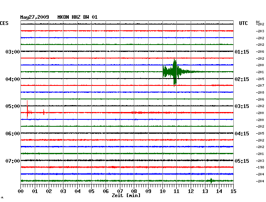Click the -205 DC value beside 04:15

260,133
